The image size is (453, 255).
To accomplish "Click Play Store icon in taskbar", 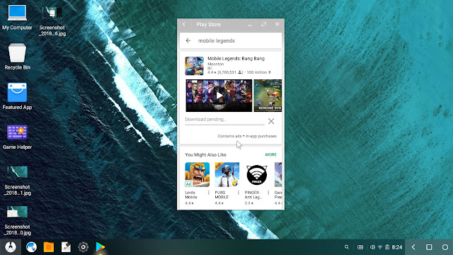I will (101, 247).
